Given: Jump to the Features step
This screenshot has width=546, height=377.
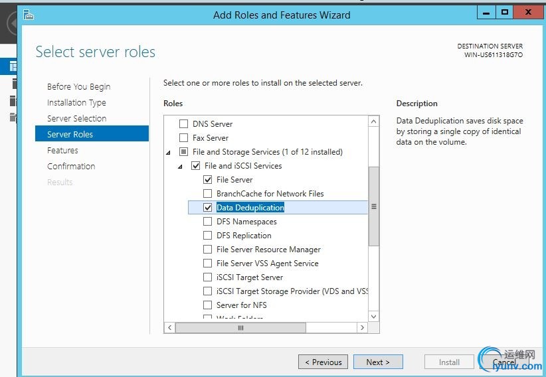Looking at the screenshot, I should (x=62, y=151).
